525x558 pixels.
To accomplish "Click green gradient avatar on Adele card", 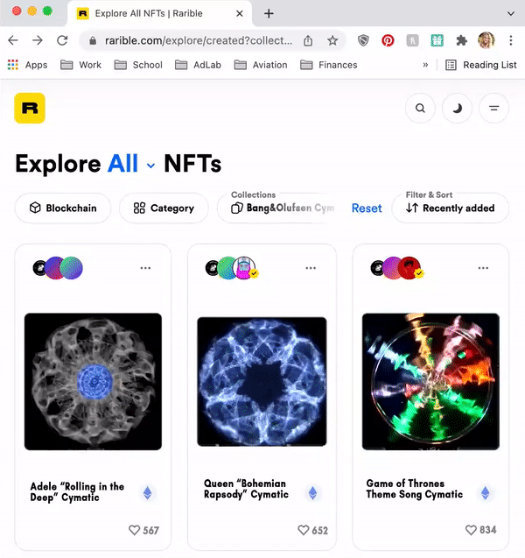I will (x=72, y=268).
